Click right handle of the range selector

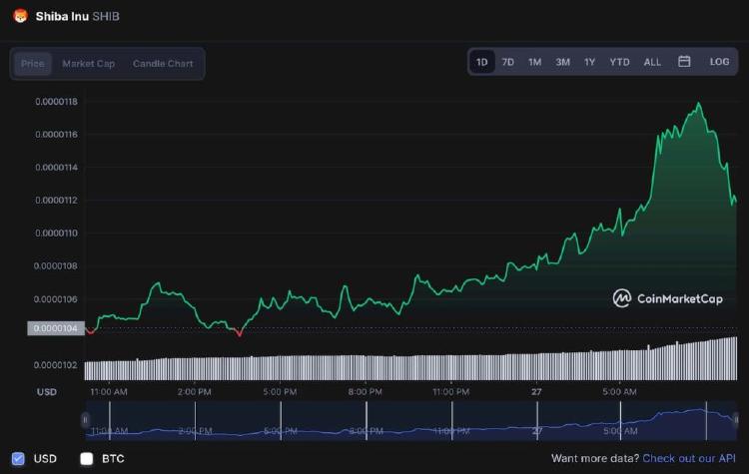click(738, 420)
